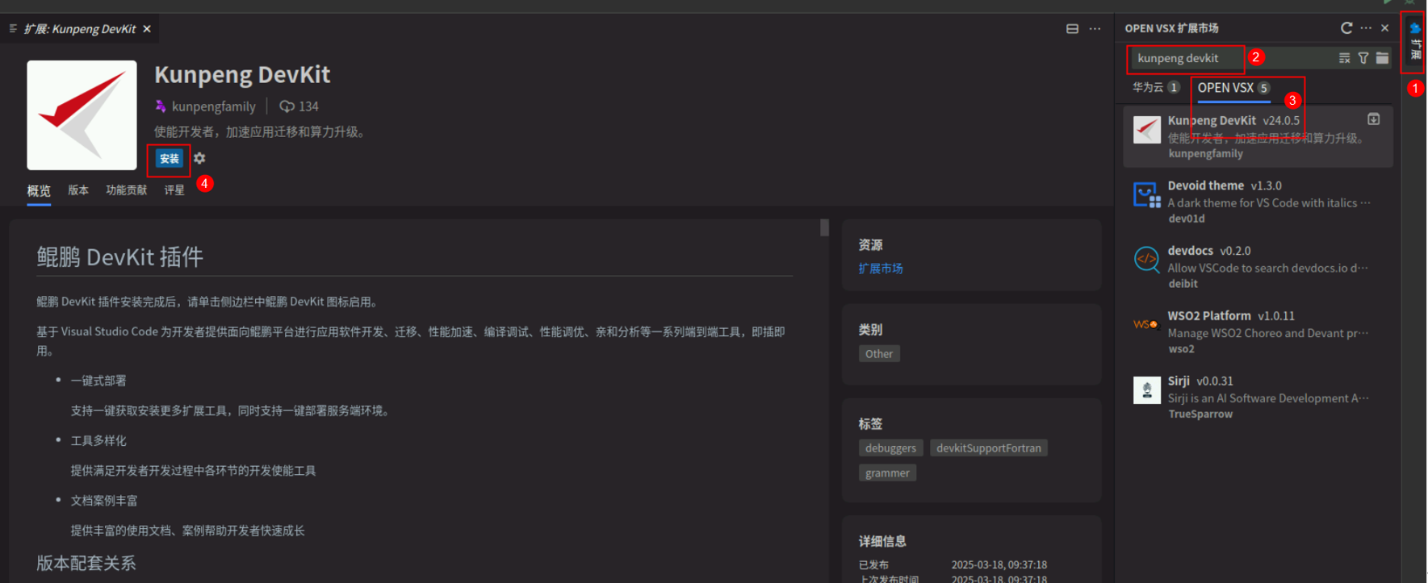This screenshot has width=1428, height=583.
Task: Switch to the 概览 tab
Action: coord(39,191)
